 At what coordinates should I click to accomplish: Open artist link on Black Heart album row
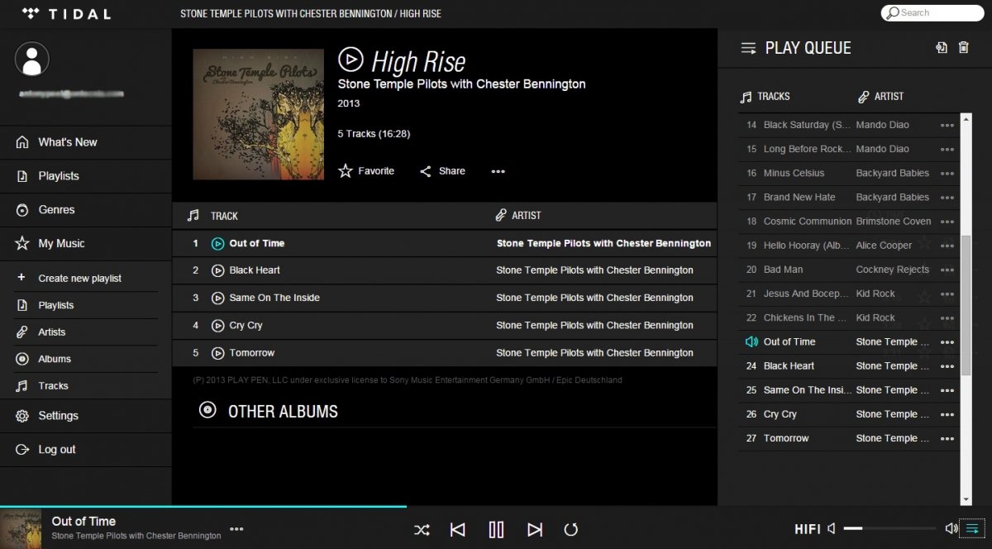point(594,270)
